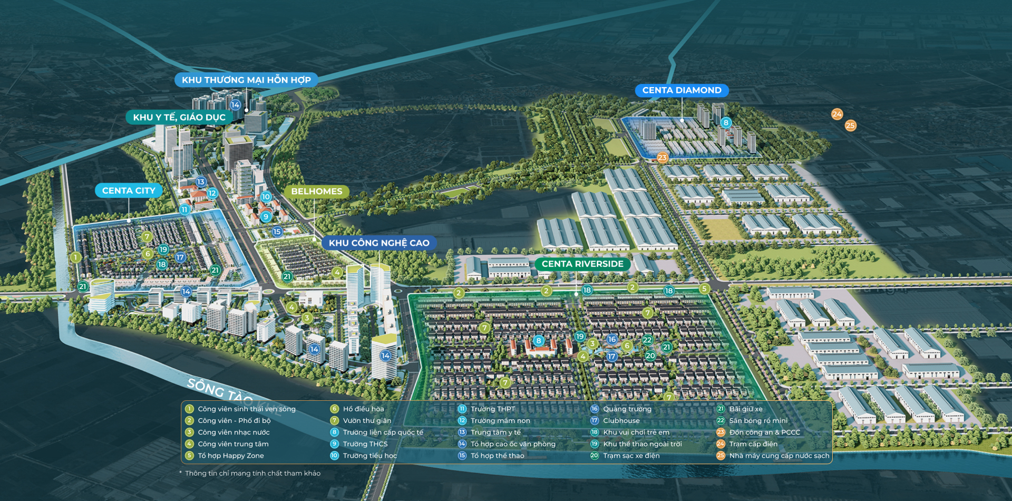The height and width of the screenshot is (501, 1012).
Task: Select map marker 12 for the kindergarten
Action: point(212,193)
